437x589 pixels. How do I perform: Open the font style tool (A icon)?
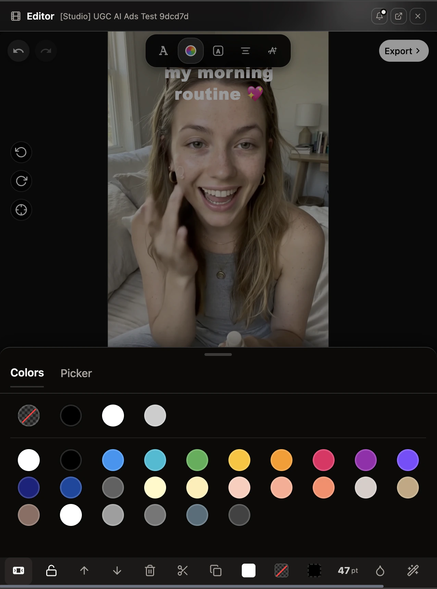click(163, 51)
